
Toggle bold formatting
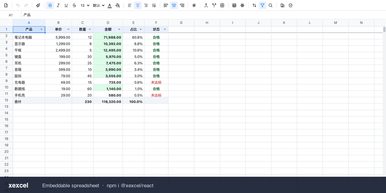pyautogui.click(x=50, y=5)
